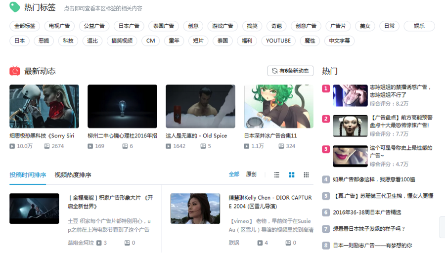Select the 逗比 tag
The image size is (445, 253).
[92, 41]
